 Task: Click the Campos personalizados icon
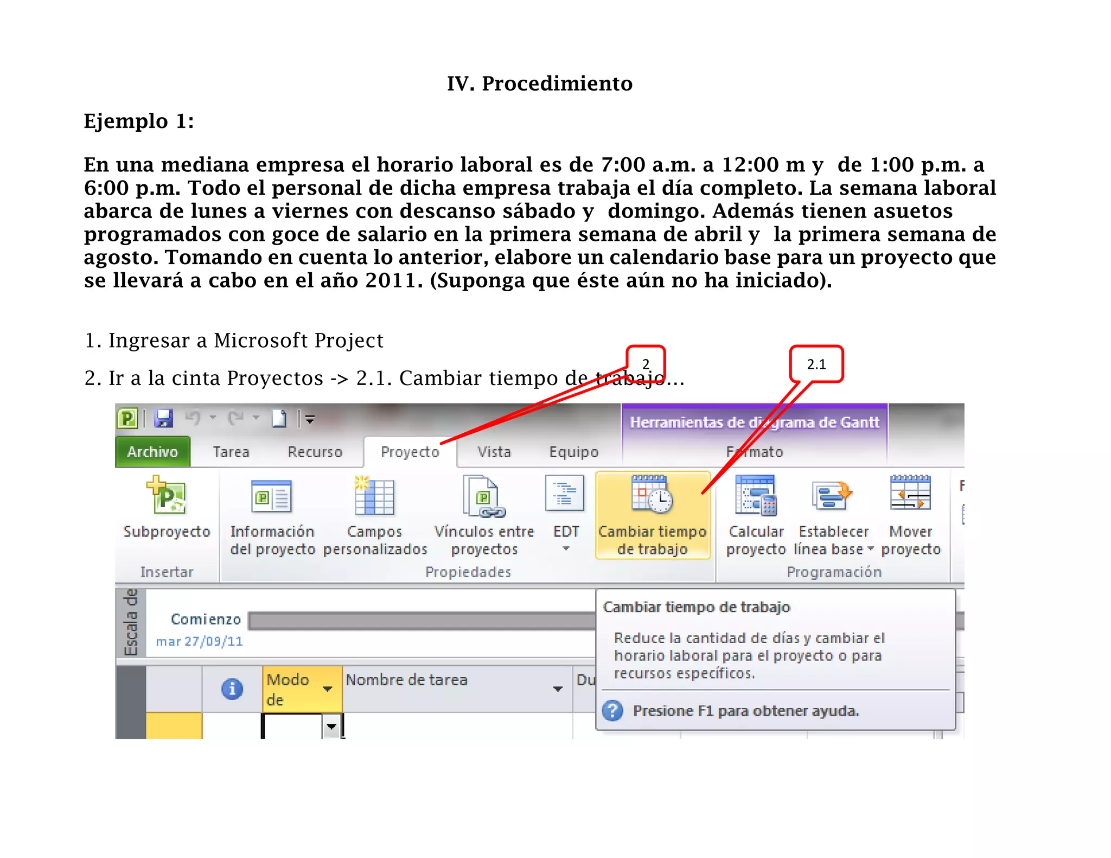(x=374, y=496)
